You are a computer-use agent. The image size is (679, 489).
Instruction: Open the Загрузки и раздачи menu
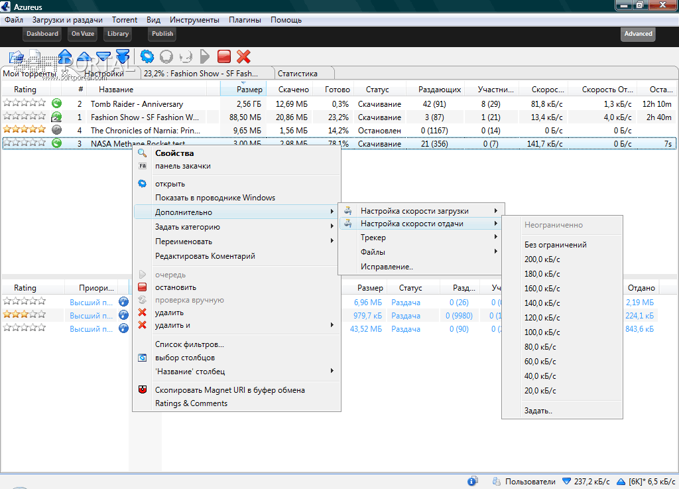67,20
